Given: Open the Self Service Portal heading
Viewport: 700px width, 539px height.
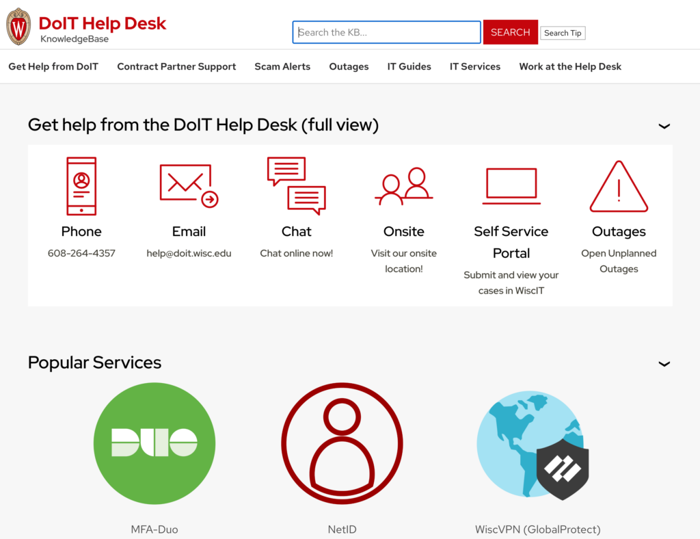Looking at the screenshot, I should (x=511, y=242).
